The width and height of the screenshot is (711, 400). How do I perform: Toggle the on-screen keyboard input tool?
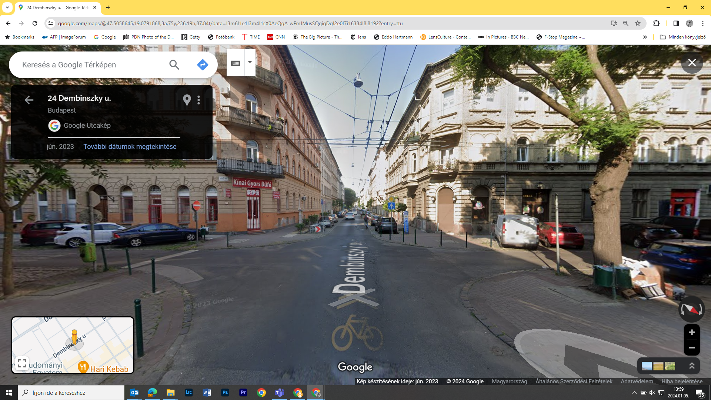(236, 63)
